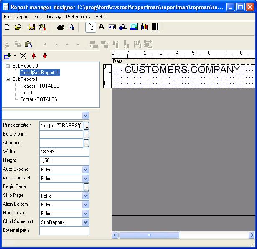Open the Preferences menu

point(78,17)
